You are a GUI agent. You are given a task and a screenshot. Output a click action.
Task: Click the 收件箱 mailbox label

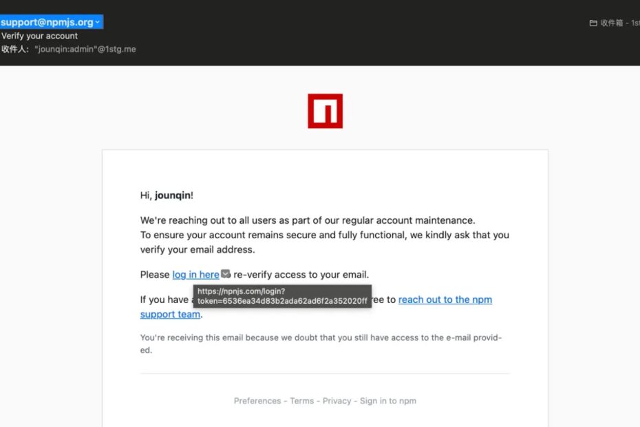[612, 23]
